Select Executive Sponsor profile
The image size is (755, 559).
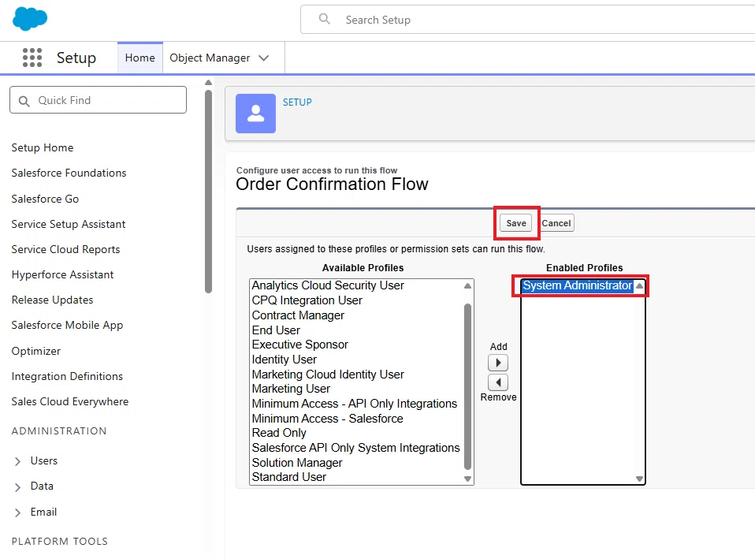[299, 345]
